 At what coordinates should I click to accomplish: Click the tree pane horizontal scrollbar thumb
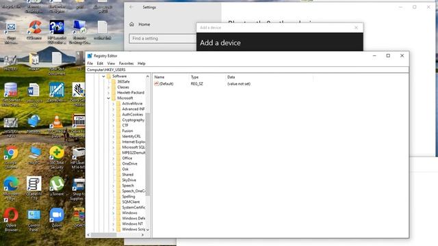tap(103, 235)
